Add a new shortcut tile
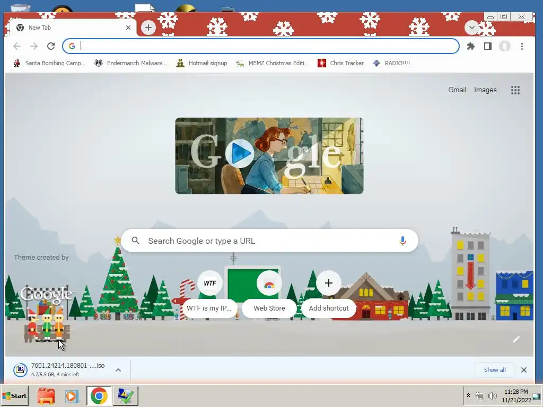 click(x=329, y=294)
